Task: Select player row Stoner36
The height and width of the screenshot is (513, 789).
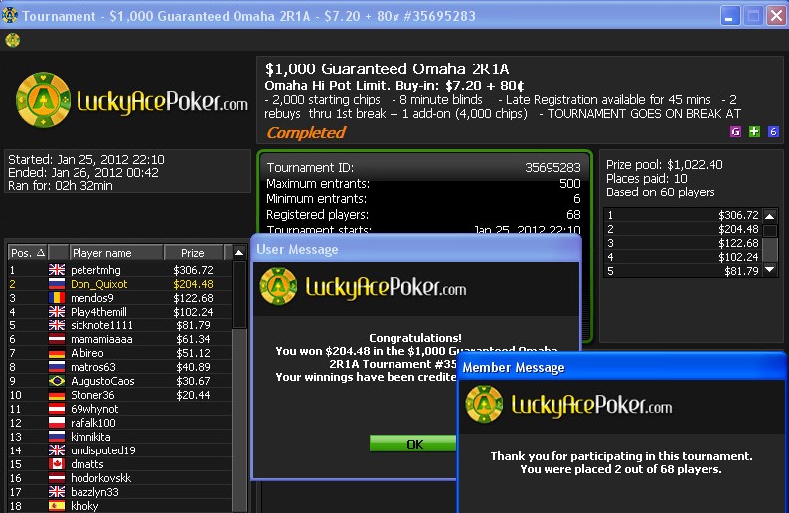Action: [x=119, y=395]
